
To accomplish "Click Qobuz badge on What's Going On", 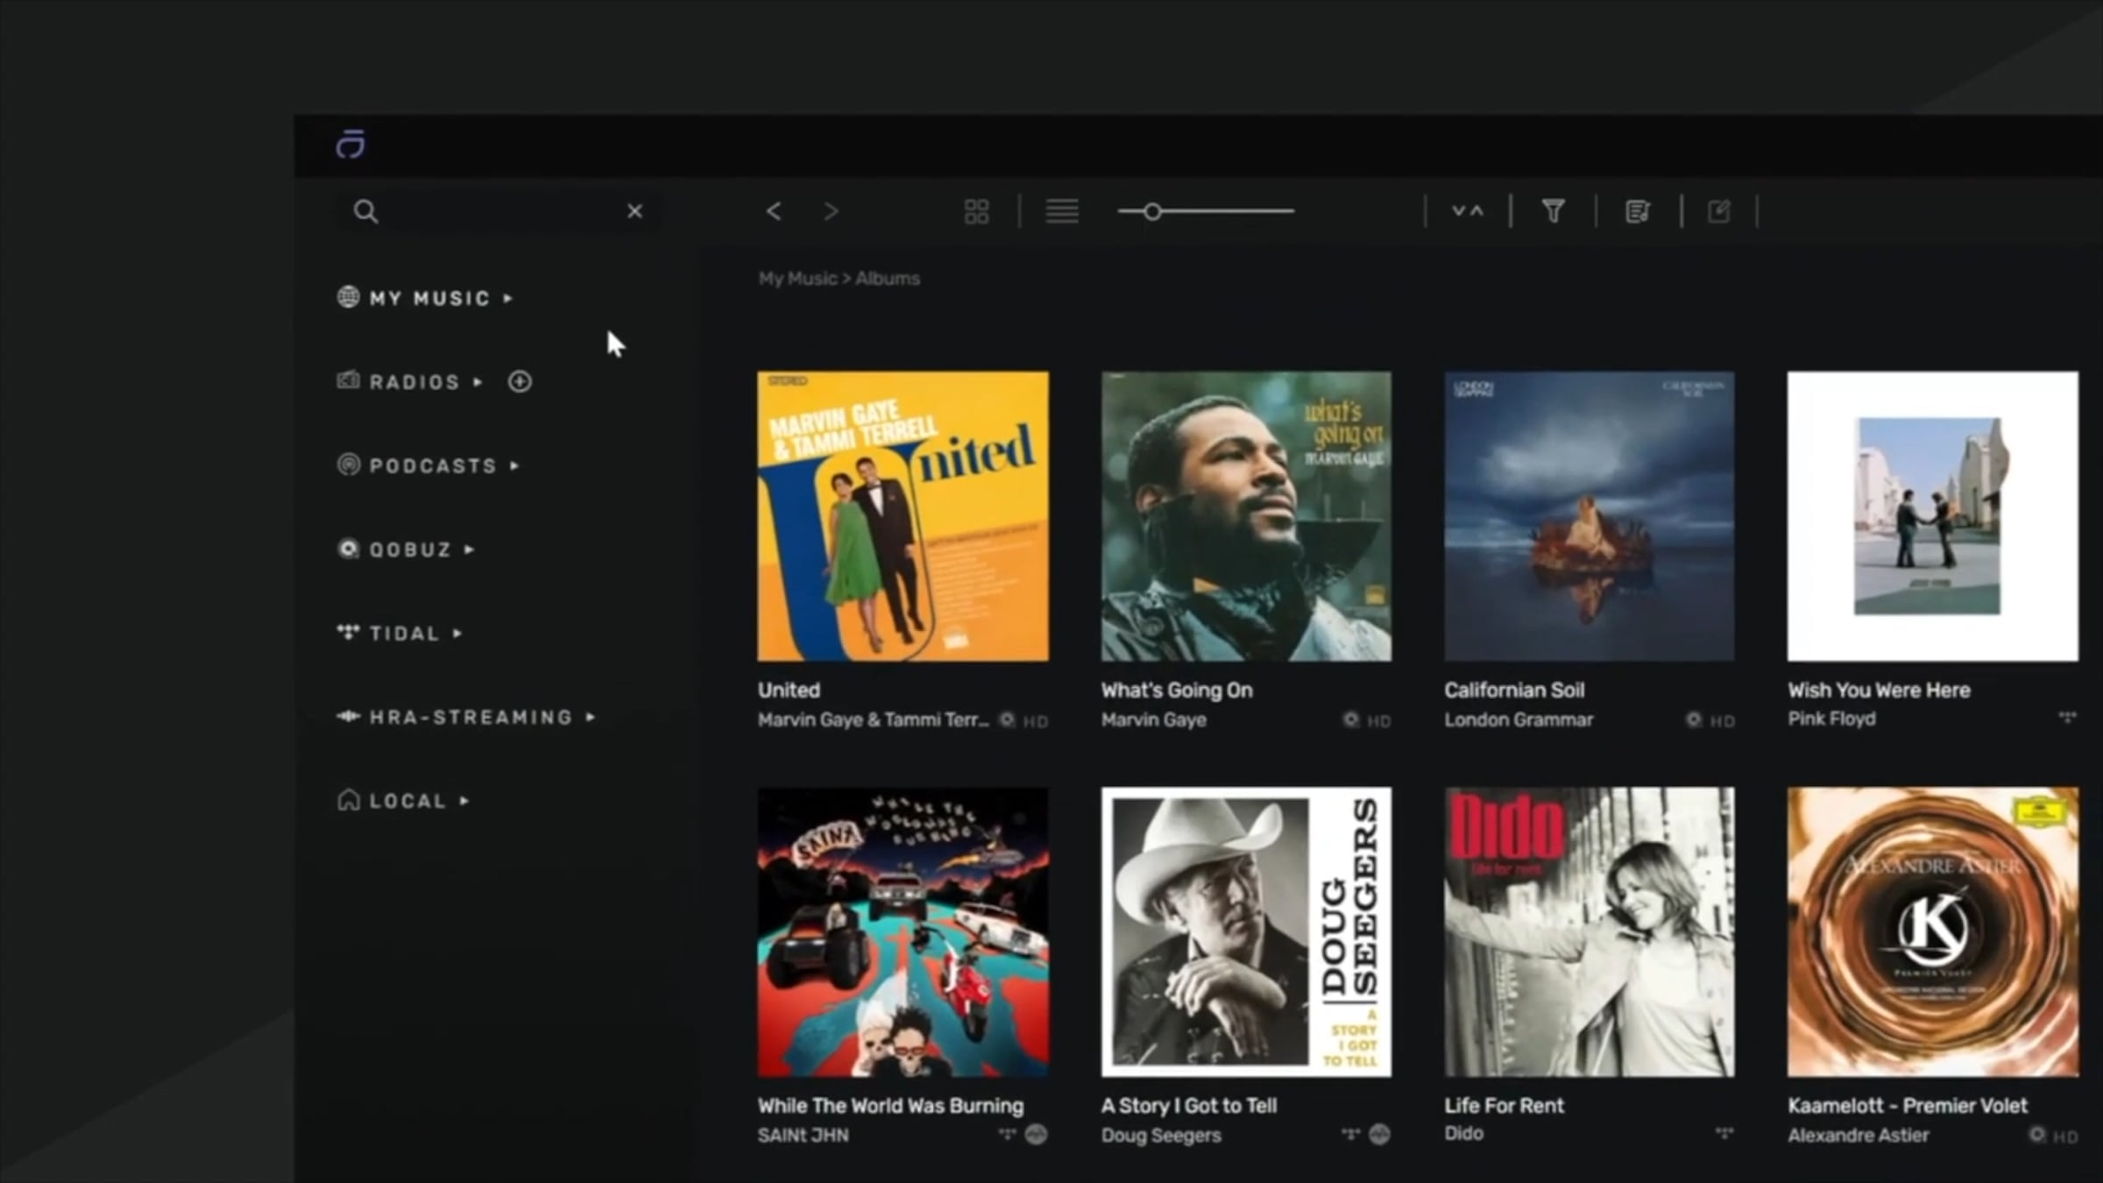I will click(x=1351, y=720).
